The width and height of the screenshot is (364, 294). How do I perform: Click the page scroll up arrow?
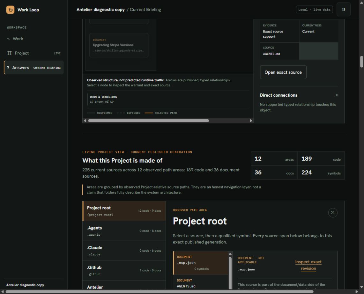[x=361, y=2]
